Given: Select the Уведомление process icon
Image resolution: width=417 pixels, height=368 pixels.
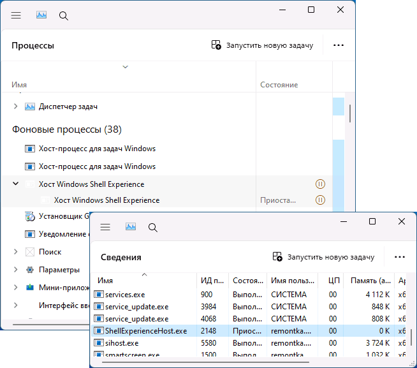Looking at the screenshot, I should point(30,234).
